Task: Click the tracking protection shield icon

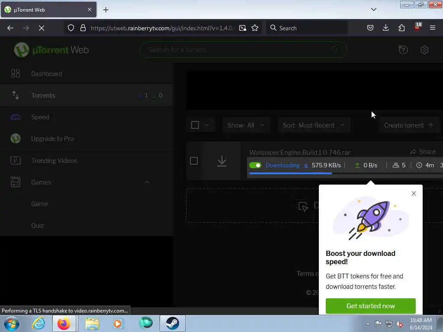Action: 71,28
